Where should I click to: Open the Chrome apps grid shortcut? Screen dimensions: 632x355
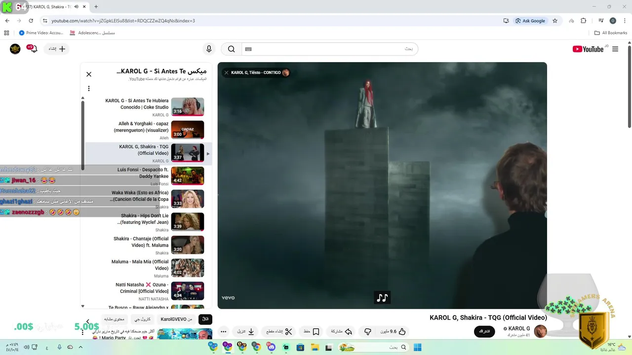[6, 33]
